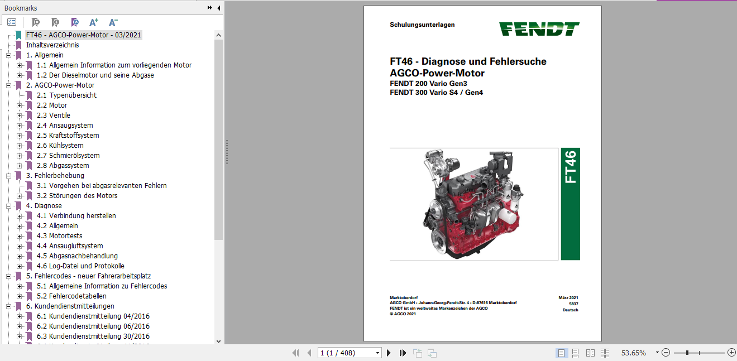This screenshot has width=737, height=361.
Task: Expand the '2.2 Motor' bookmark entry
Action: click(x=20, y=105)
